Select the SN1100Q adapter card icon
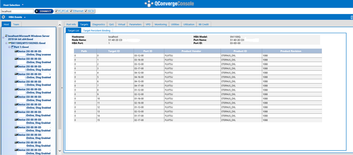353x155 pixels. (10, 43)
